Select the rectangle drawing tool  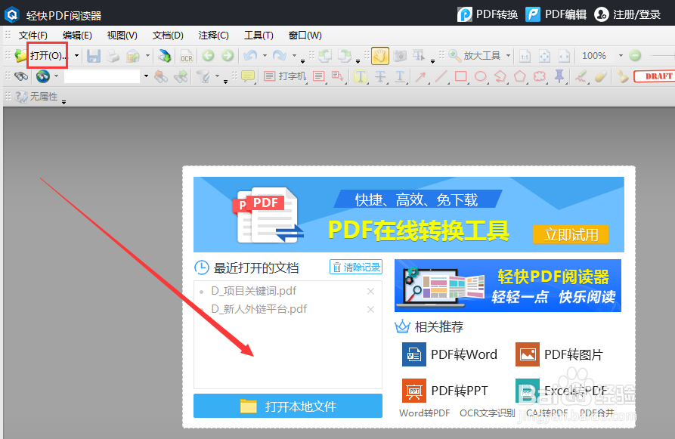point(460,76)
